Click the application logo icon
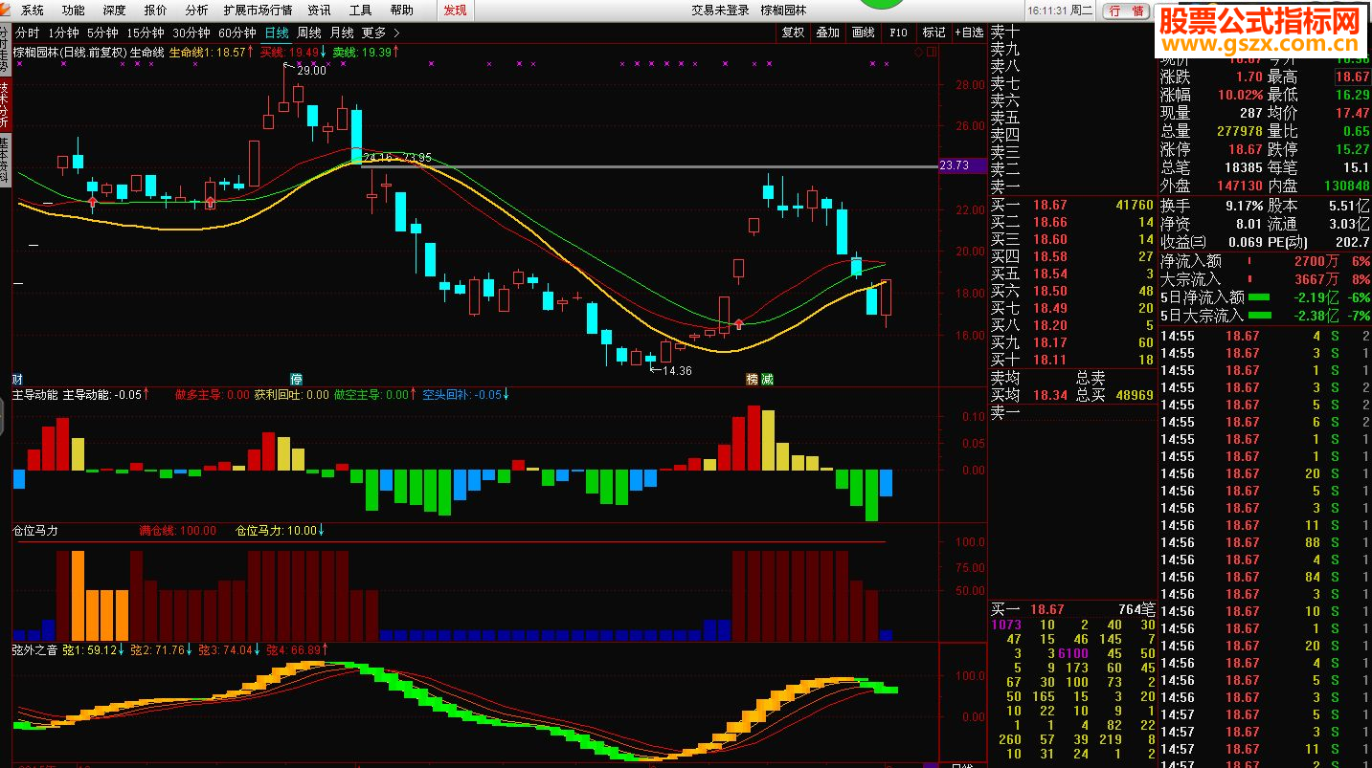This screenshot has width=1372, height=768. [x=8, y=11]
